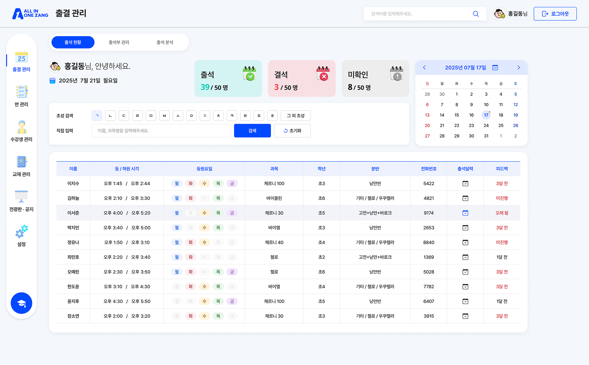Open the date picker beside 2025년 07월 17일

click(495, 68)
